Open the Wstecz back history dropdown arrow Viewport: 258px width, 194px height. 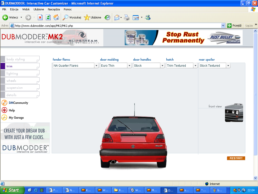pos(21,17)
